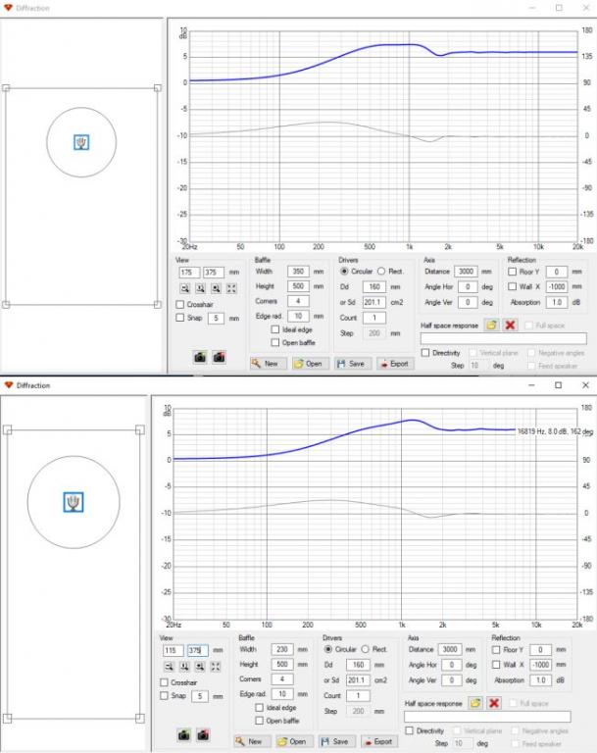Image resolution: width=597 pixels, height=753 pixels.
Task: Click the Wall X value field showing -1000, upper window
Action: point(557,286)
